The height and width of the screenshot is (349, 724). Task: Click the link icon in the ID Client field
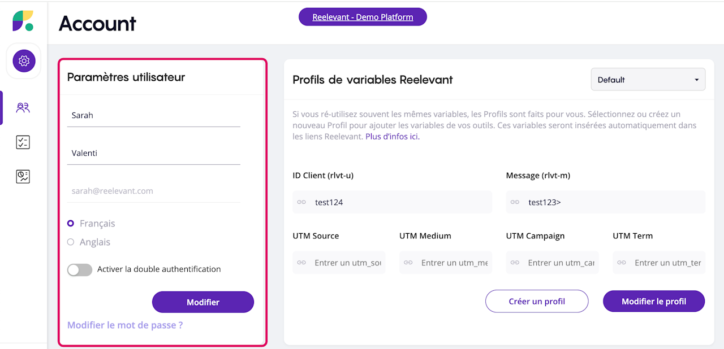click(x=301, y=202)
